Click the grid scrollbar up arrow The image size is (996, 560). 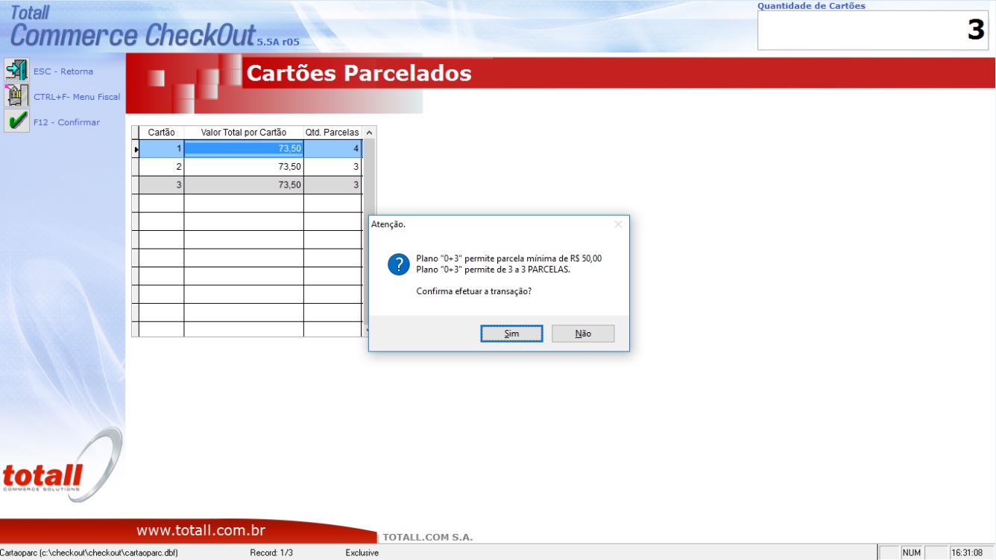click(x=369, y=133)
